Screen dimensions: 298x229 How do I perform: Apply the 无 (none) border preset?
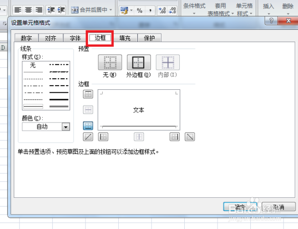click(x=110, y=62)
